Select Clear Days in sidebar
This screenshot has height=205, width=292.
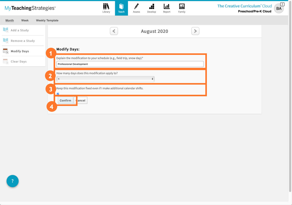[19, 61]
